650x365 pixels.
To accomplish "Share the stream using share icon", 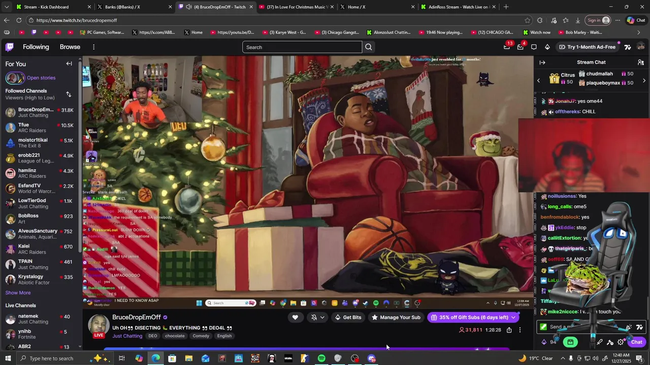I will (x=509, y=330).
